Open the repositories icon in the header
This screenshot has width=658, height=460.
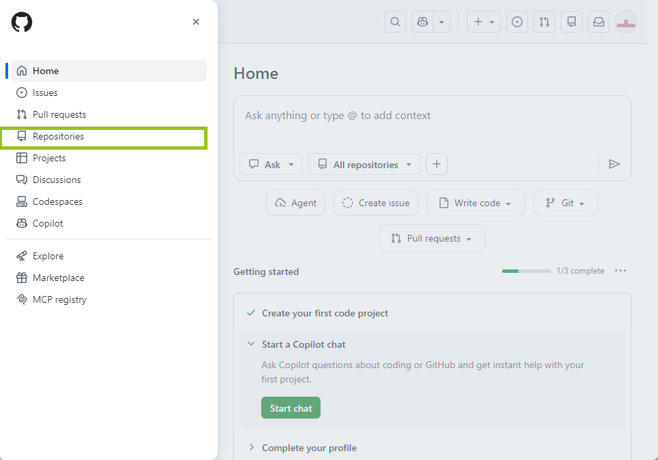click(x=572, y=22)
